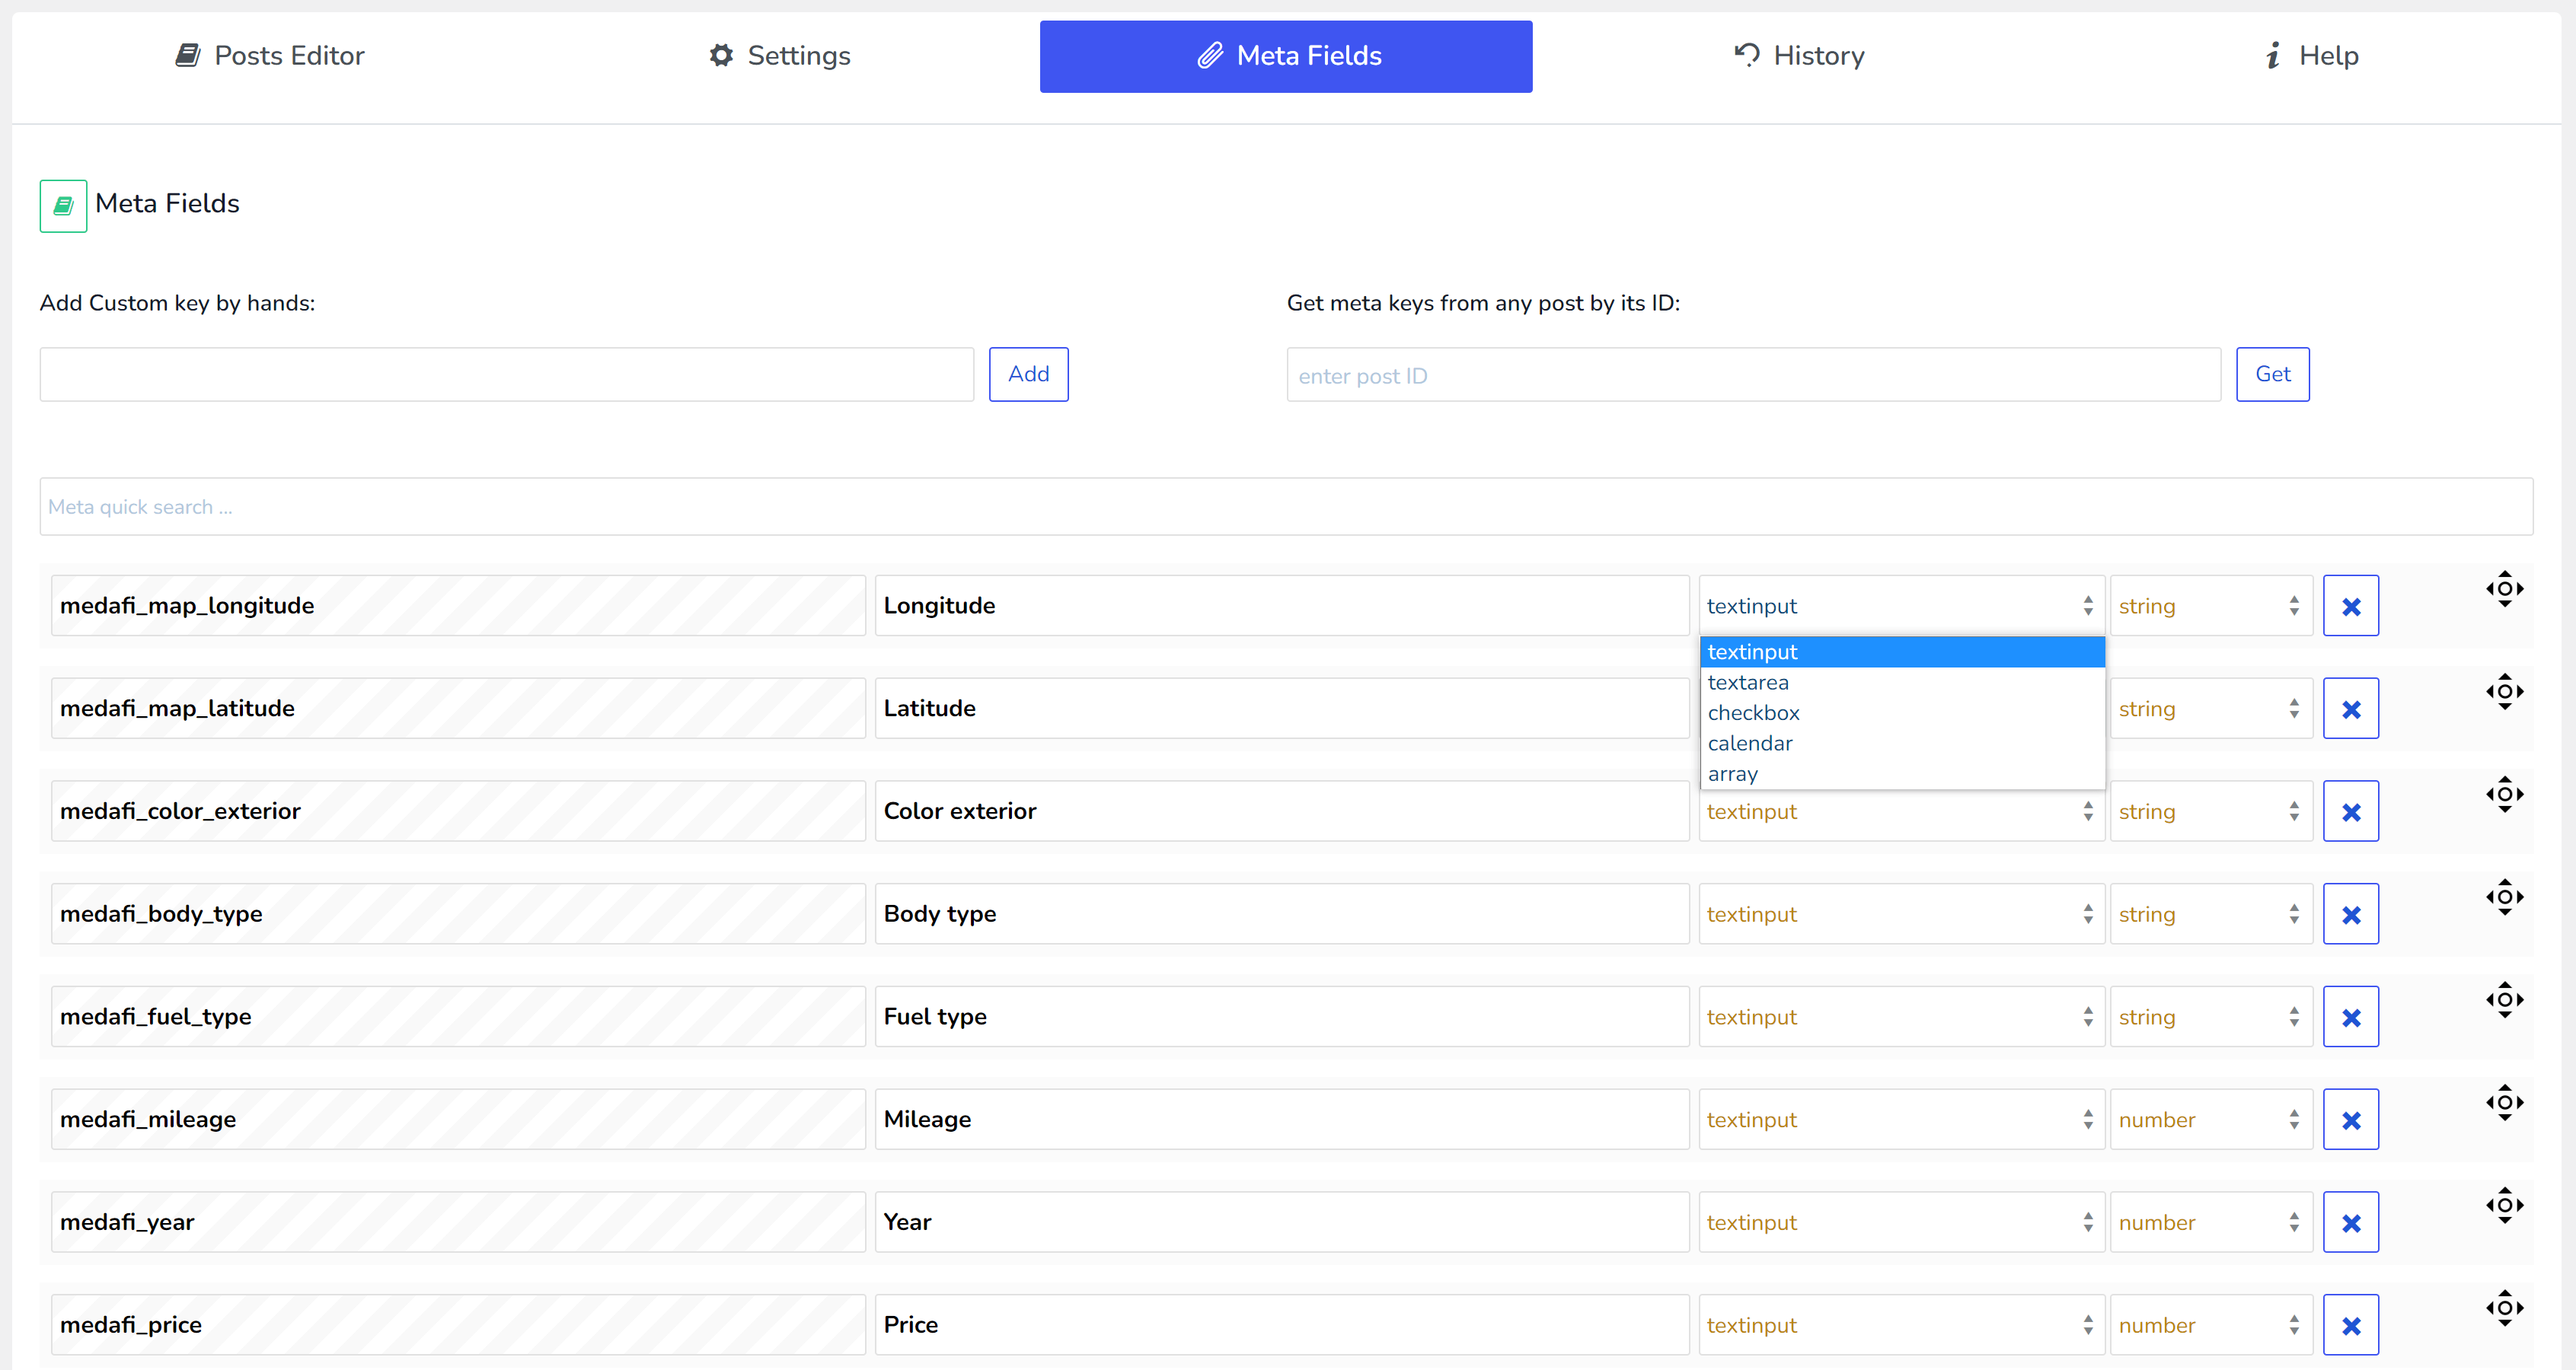Click the Add custom key button
Image resolution: width=2576 pixels, height=1370 pixels.
pos(1028,374)
